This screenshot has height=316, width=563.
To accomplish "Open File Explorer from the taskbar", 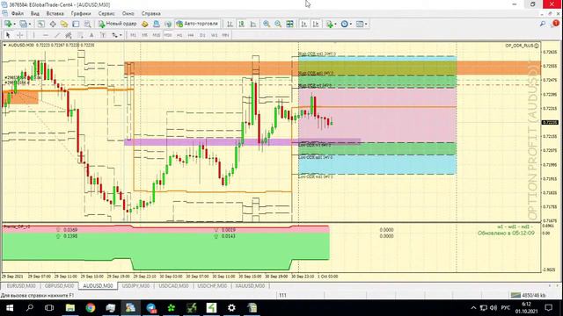I will point(70,308).
